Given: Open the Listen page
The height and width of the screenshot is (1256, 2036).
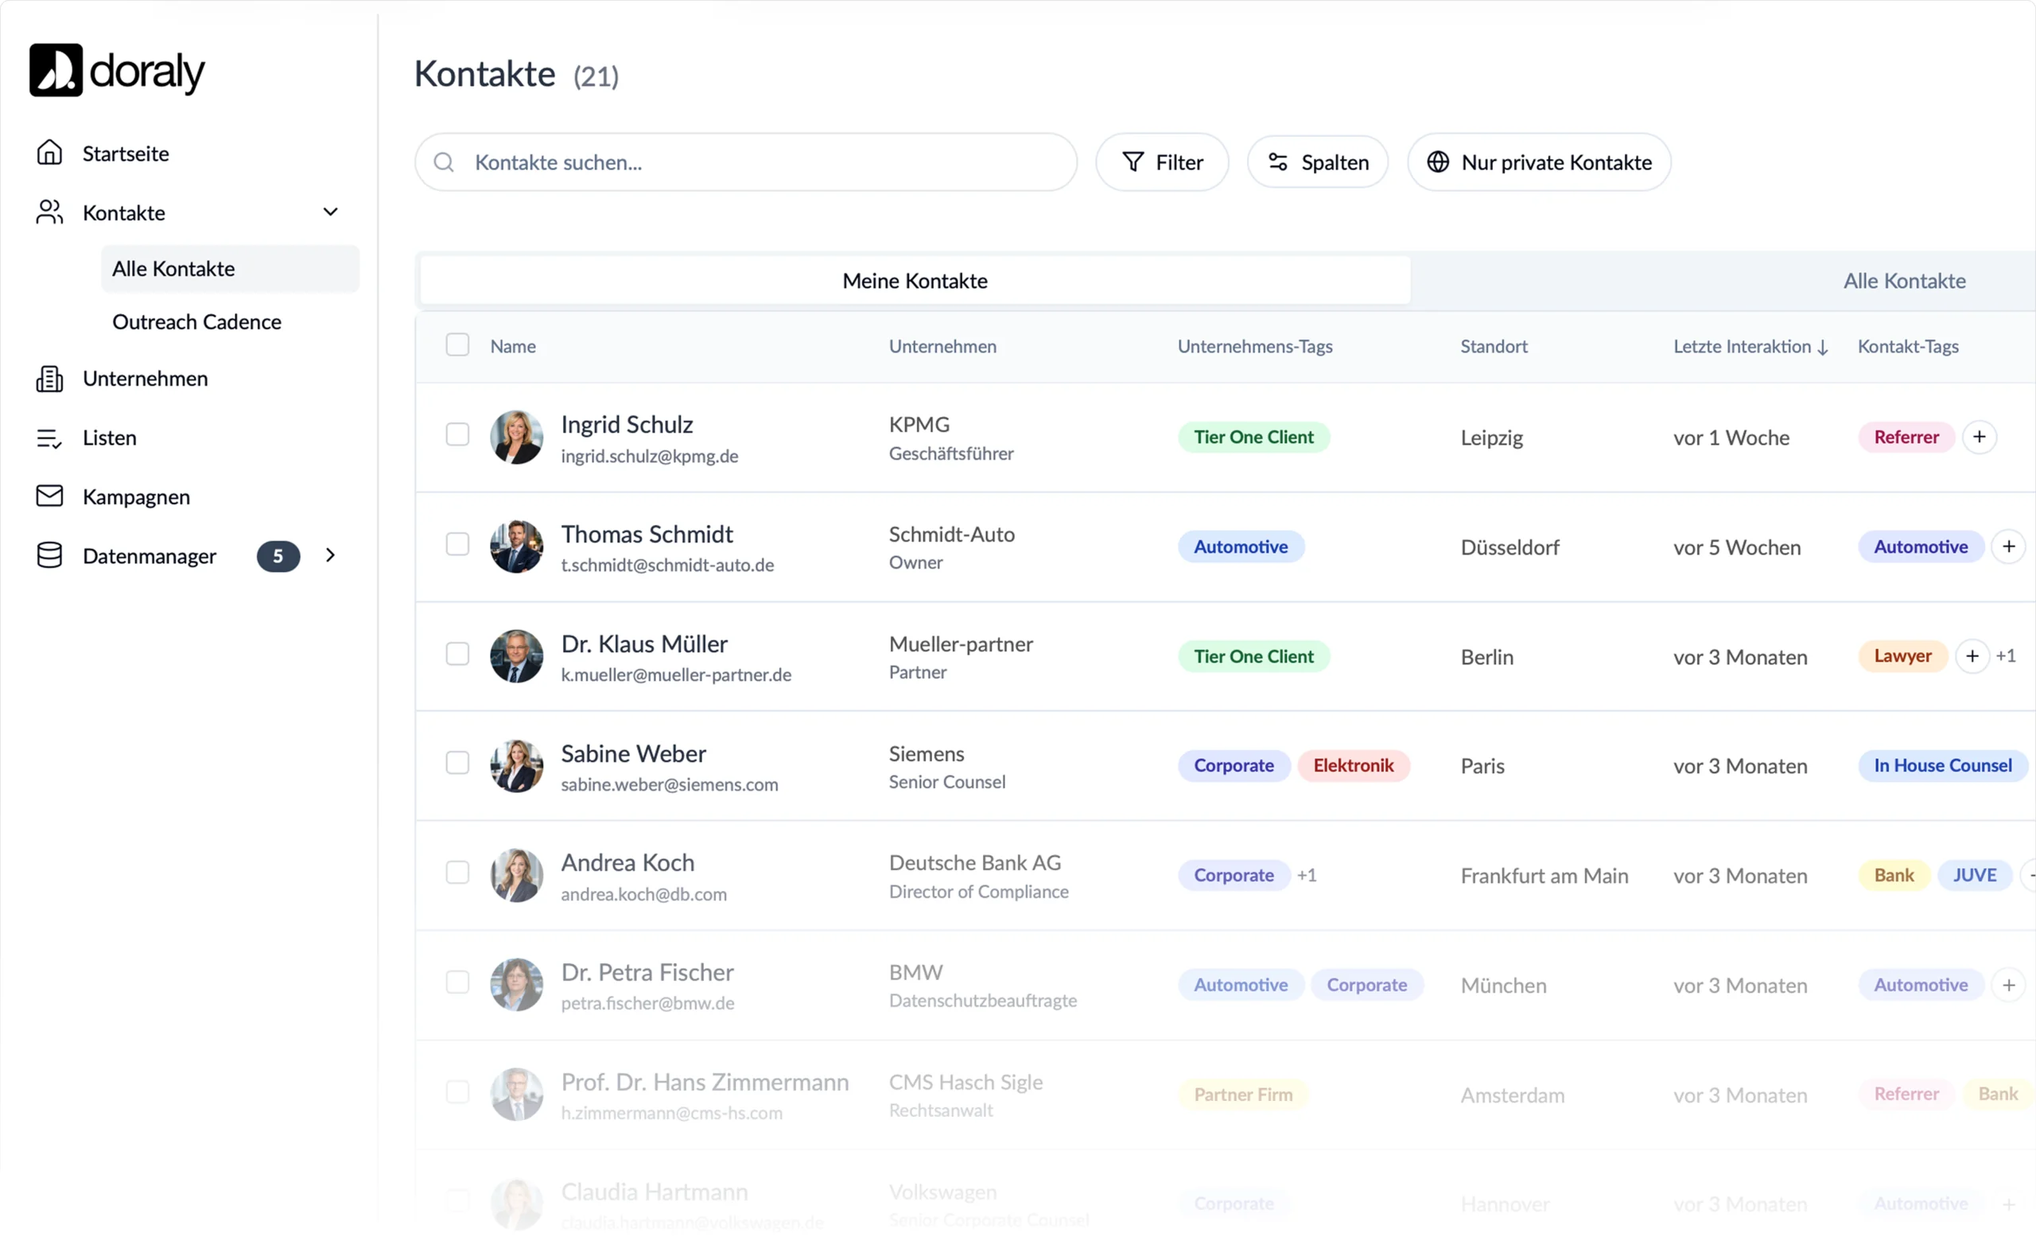Looking at the screenshot, I should point(110,437).
